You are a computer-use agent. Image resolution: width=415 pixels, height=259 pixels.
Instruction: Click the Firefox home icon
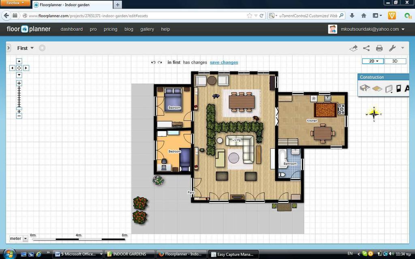tap(364, 16)
